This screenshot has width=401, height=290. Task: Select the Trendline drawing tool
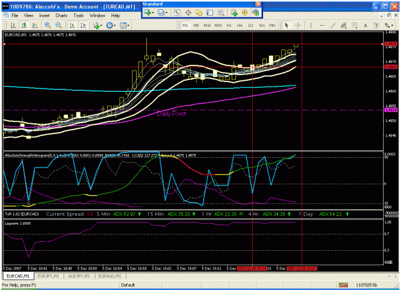pyautogui.click(x=333, y=25)
